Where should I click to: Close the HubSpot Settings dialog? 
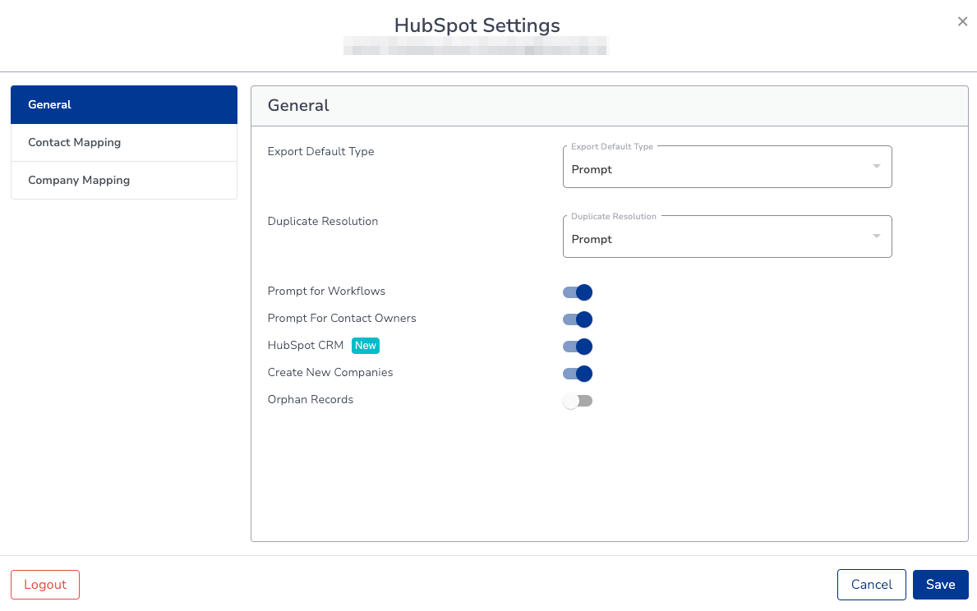(962, 22)
